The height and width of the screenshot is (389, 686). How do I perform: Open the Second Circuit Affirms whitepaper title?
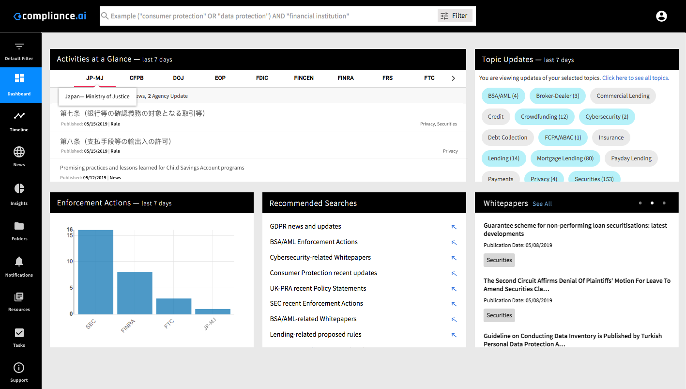[577, 285]
